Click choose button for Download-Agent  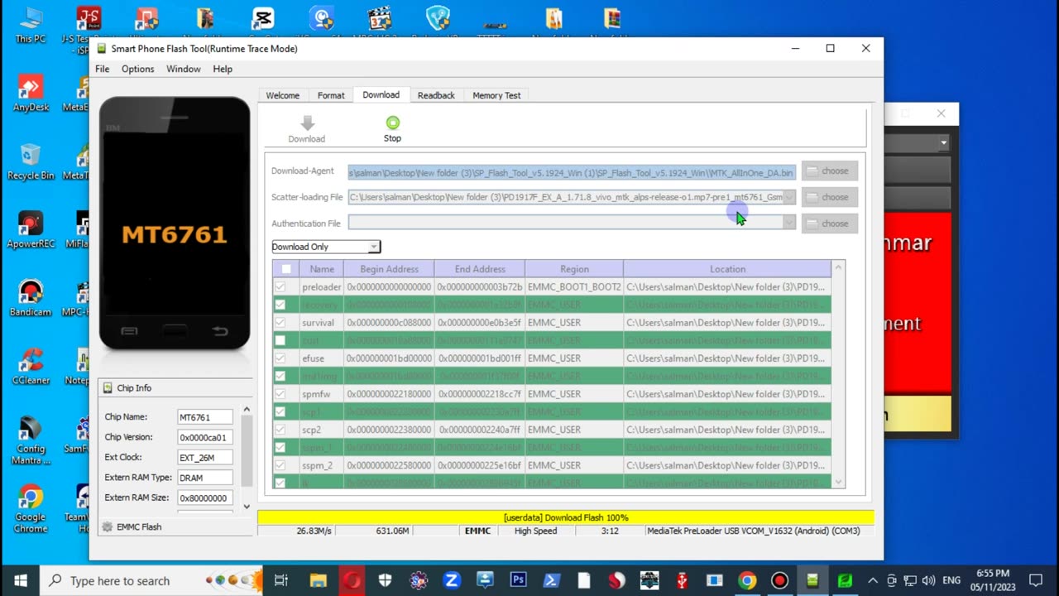point(829,171)
